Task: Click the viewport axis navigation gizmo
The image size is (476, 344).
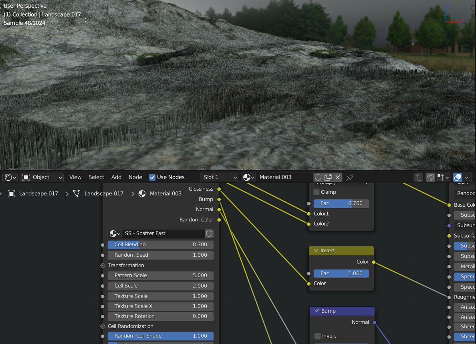Action: (454, 14)
